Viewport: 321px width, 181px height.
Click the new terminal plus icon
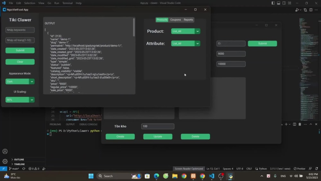coord(286,124)
